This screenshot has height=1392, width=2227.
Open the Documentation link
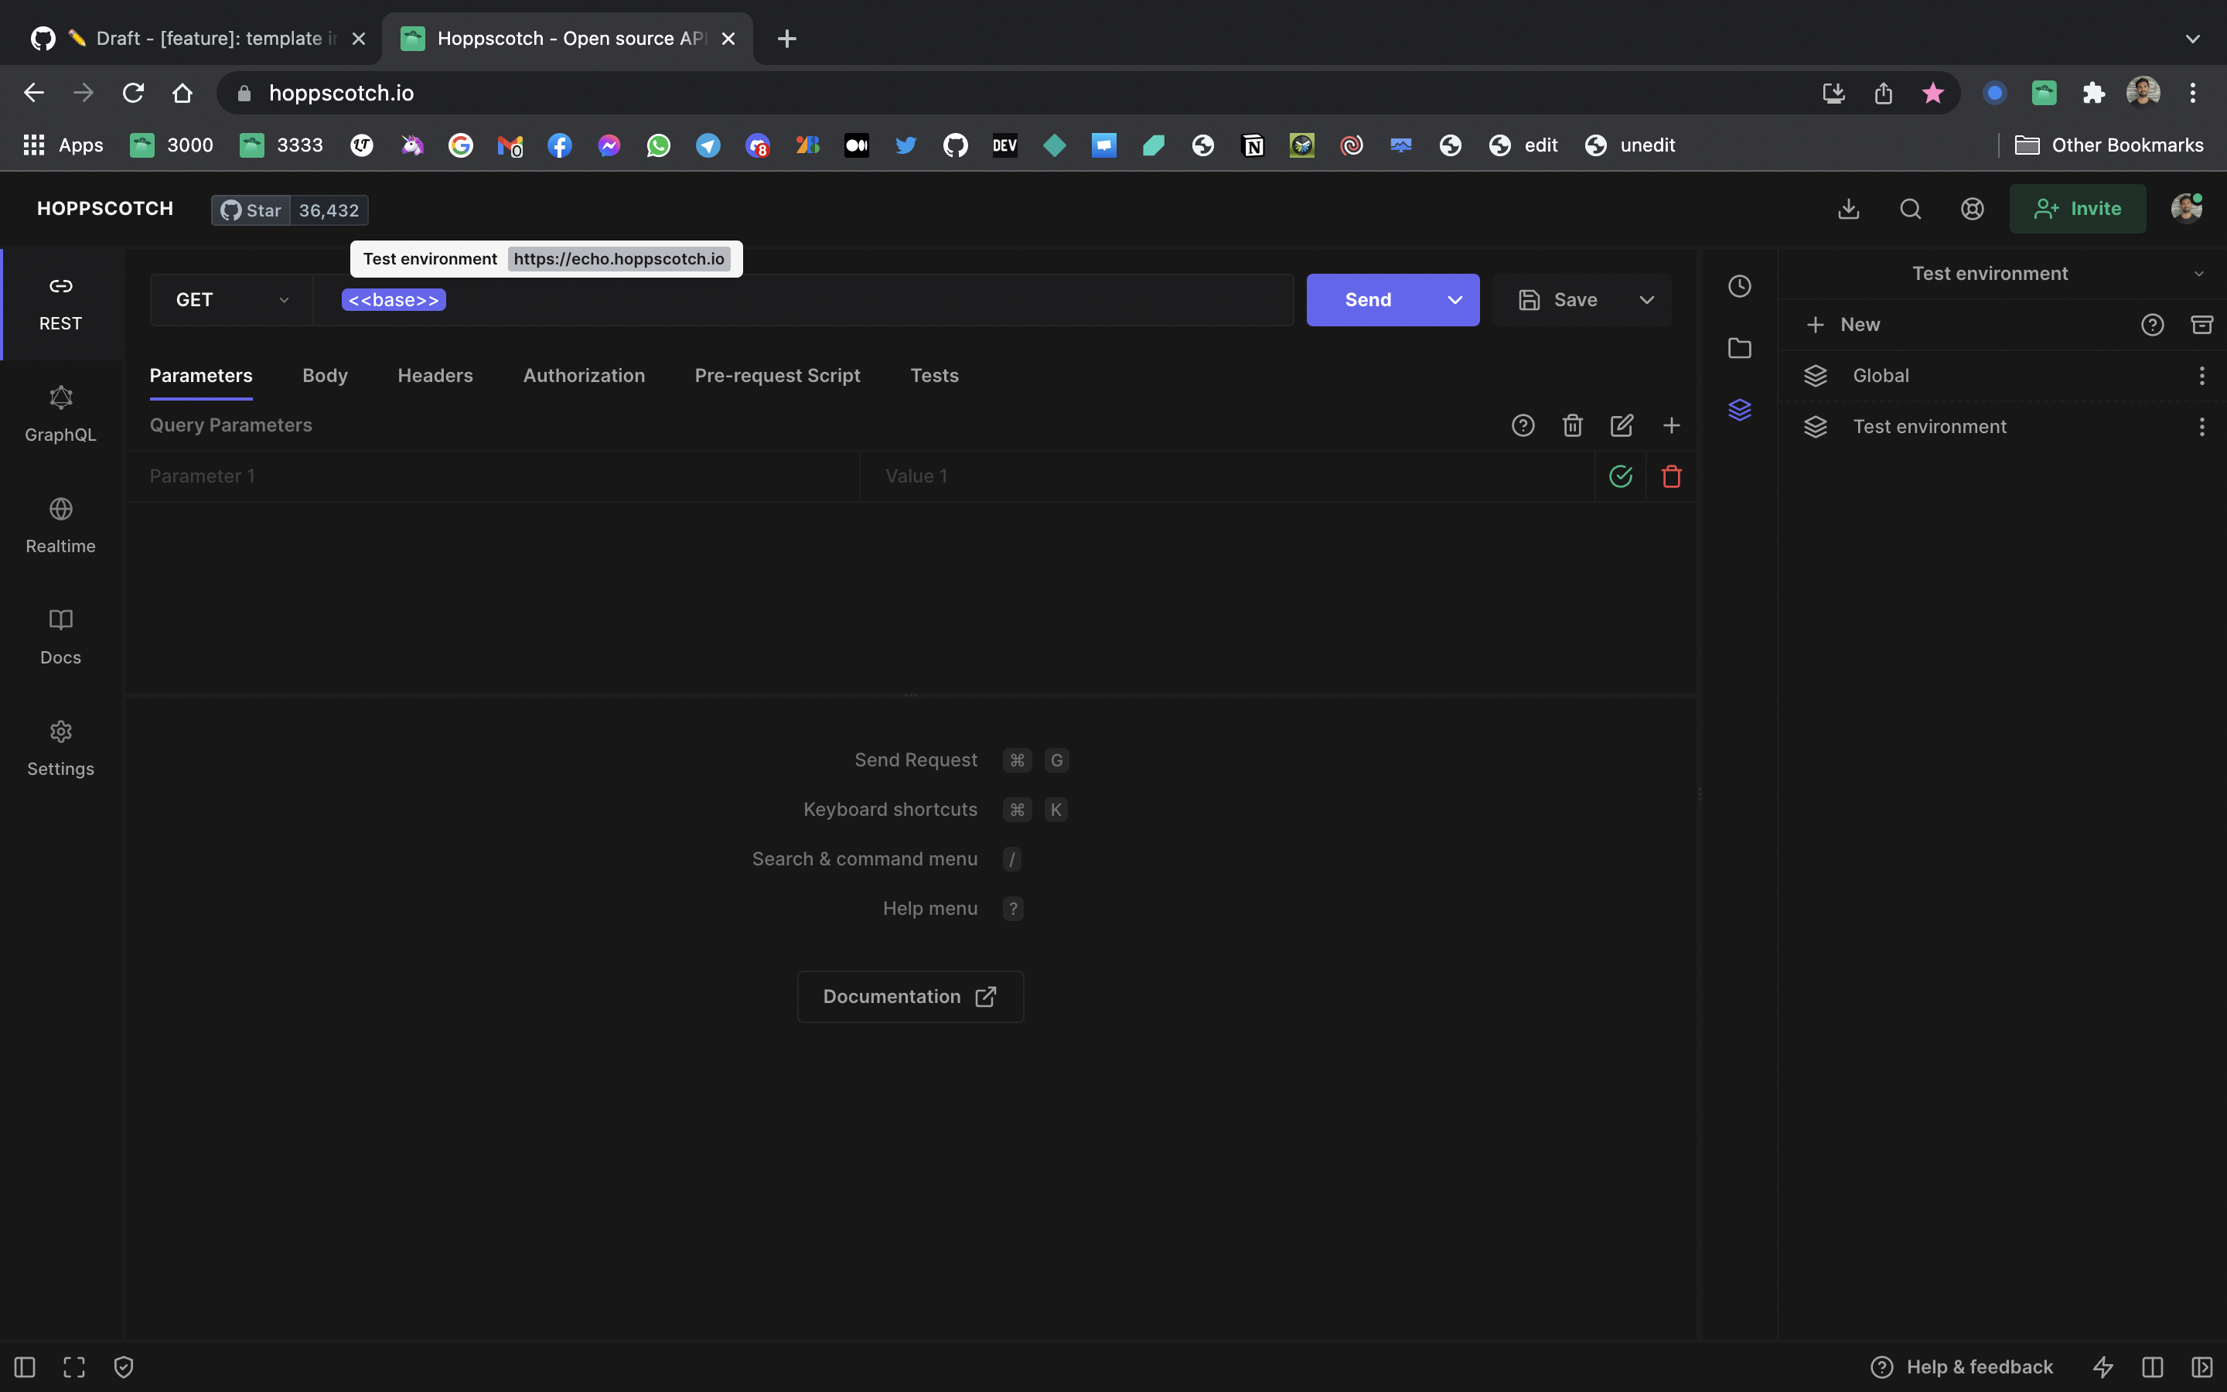coord(910,996)
